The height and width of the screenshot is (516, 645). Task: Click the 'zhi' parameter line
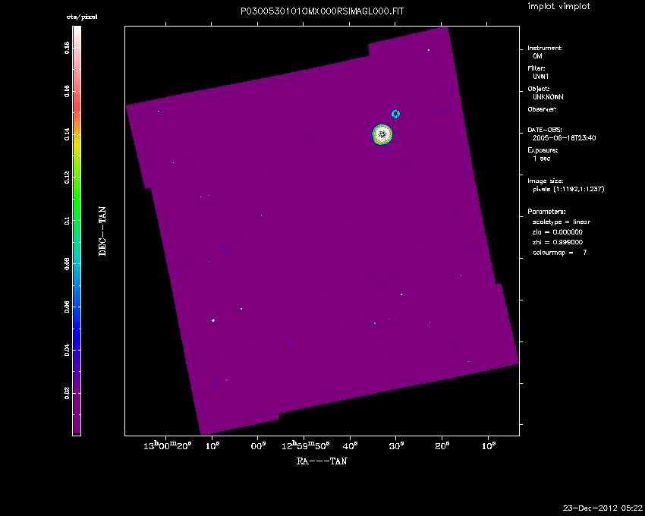pos(558,242)
